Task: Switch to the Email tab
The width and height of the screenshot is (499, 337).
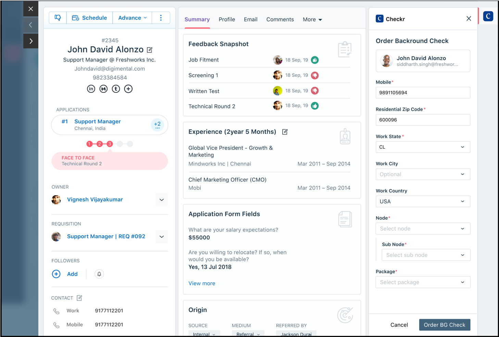Action: (251, 20)
